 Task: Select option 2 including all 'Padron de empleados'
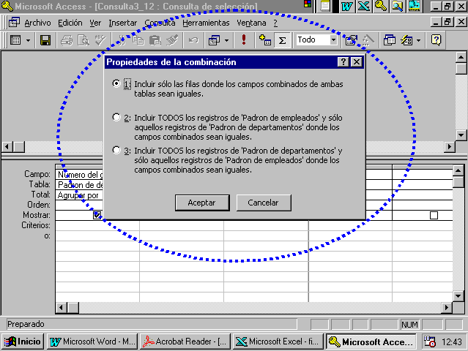coord(116,117)
